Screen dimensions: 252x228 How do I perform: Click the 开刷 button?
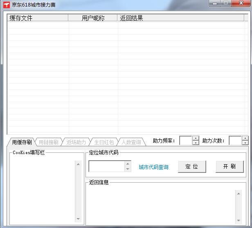pyautogui.click(x=229, y=167)
